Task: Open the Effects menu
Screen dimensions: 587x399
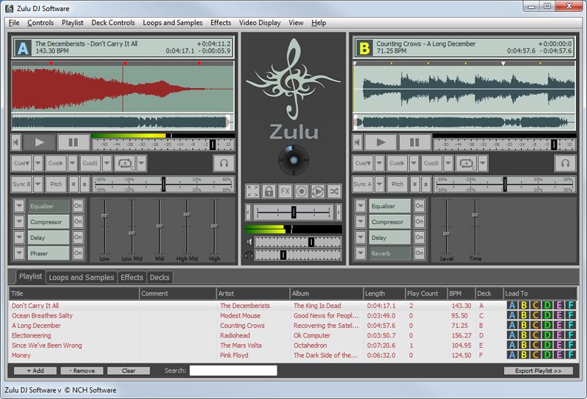Action: (221, 23)
